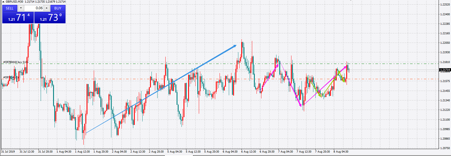Click the 1 Aug 20:30 time label
This screenshot has height=156, width=451.
click(101, 151)
